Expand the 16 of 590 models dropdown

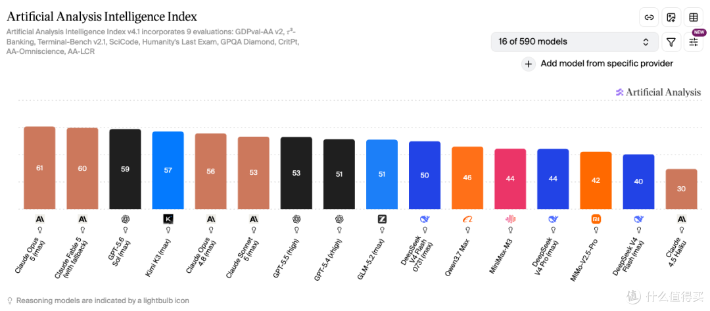point(575,42)
